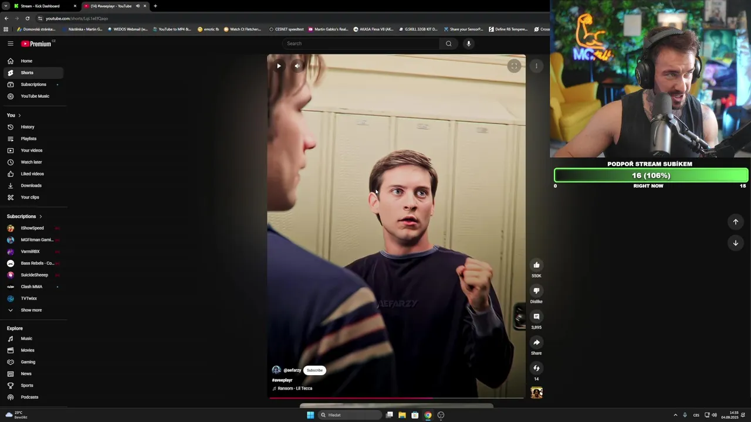The image size is (751, 422).
Task: Open the Short's more options menu
Action: tap(536, 66)
